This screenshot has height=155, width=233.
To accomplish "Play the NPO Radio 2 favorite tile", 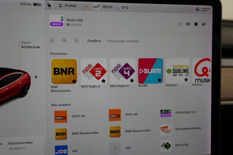I will 94,71.
